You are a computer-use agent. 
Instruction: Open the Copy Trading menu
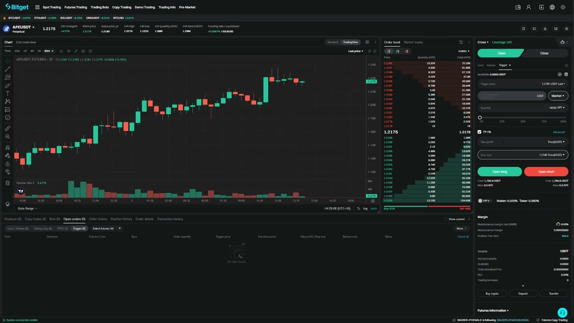coord(122,7)
